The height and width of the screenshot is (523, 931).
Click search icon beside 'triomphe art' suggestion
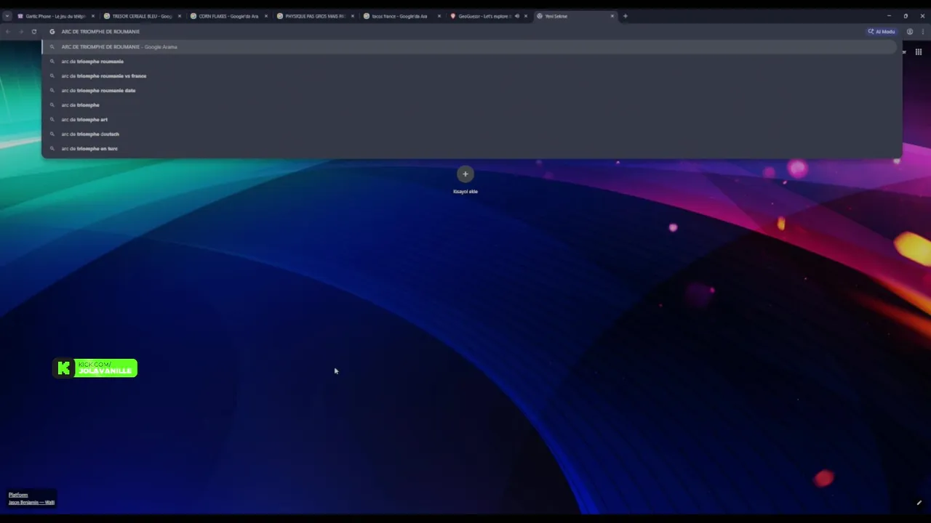(x=52, y=119)
